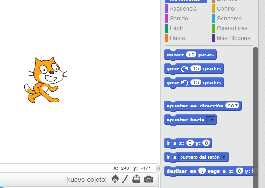The width and height of the screenshot is (265, 188).
Task: Click the ir a x: y: block
Action: pos(188,143)
